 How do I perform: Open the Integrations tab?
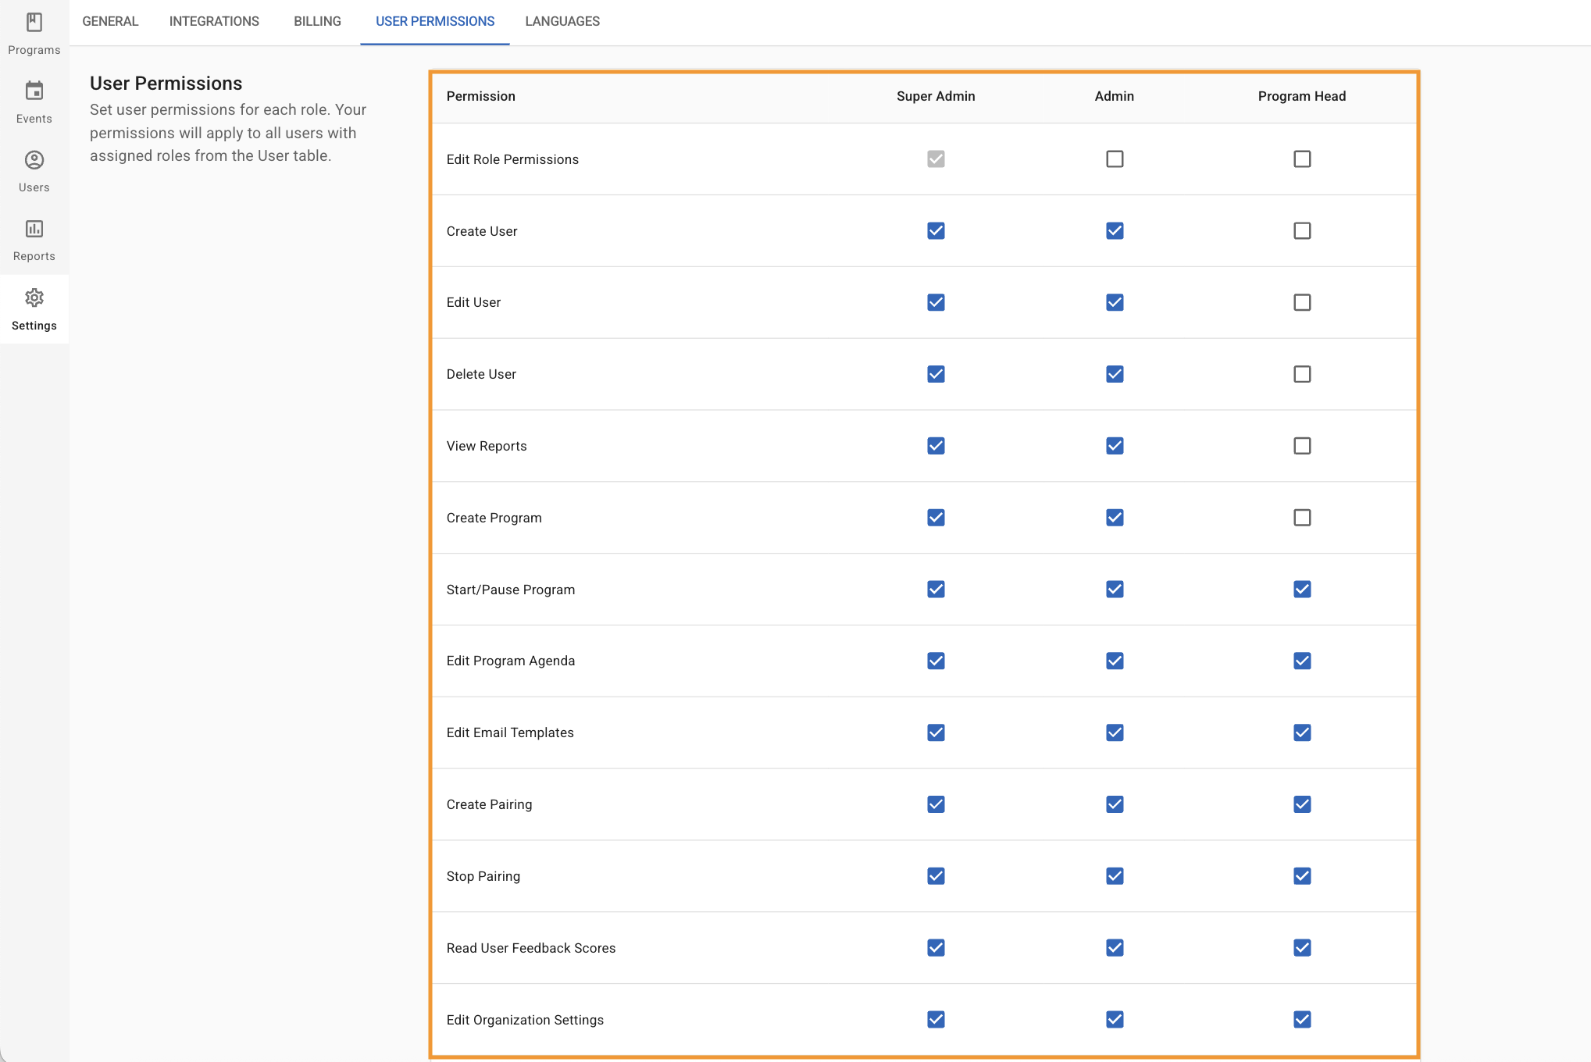point(214,21)
